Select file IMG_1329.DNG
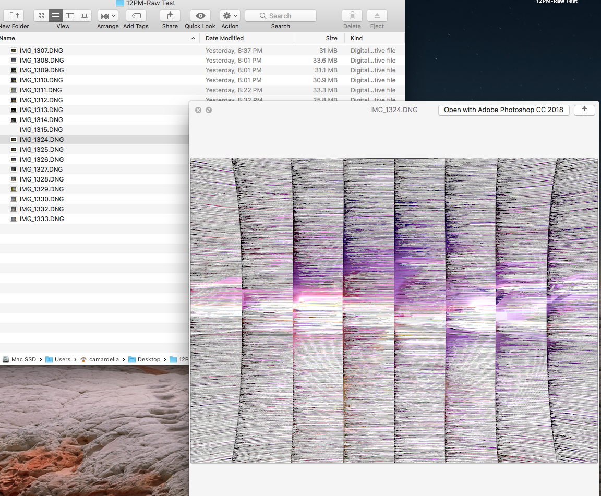 pyautogui.click(x=42, y=189)
